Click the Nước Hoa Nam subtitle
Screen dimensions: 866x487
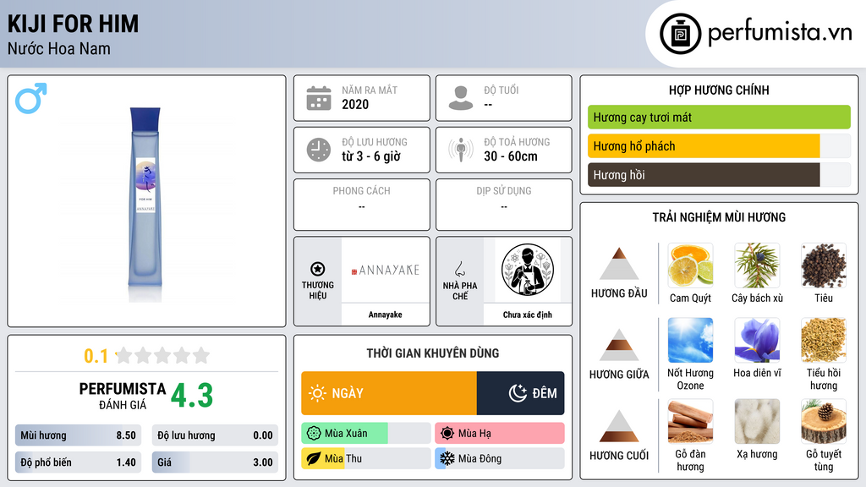58,49
